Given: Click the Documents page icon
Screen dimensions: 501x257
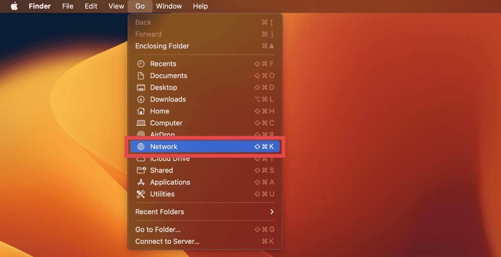Looking at the screenshot, I should [x=141, y=76].
